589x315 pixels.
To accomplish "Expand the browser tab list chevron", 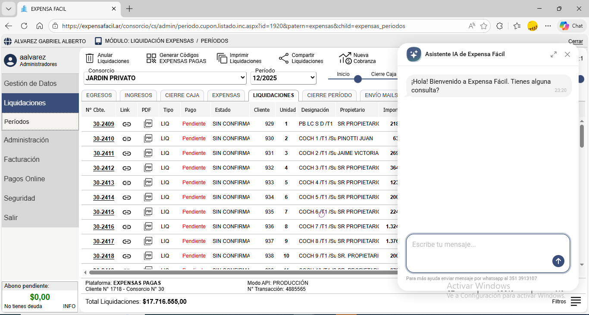I will point(8,9).
